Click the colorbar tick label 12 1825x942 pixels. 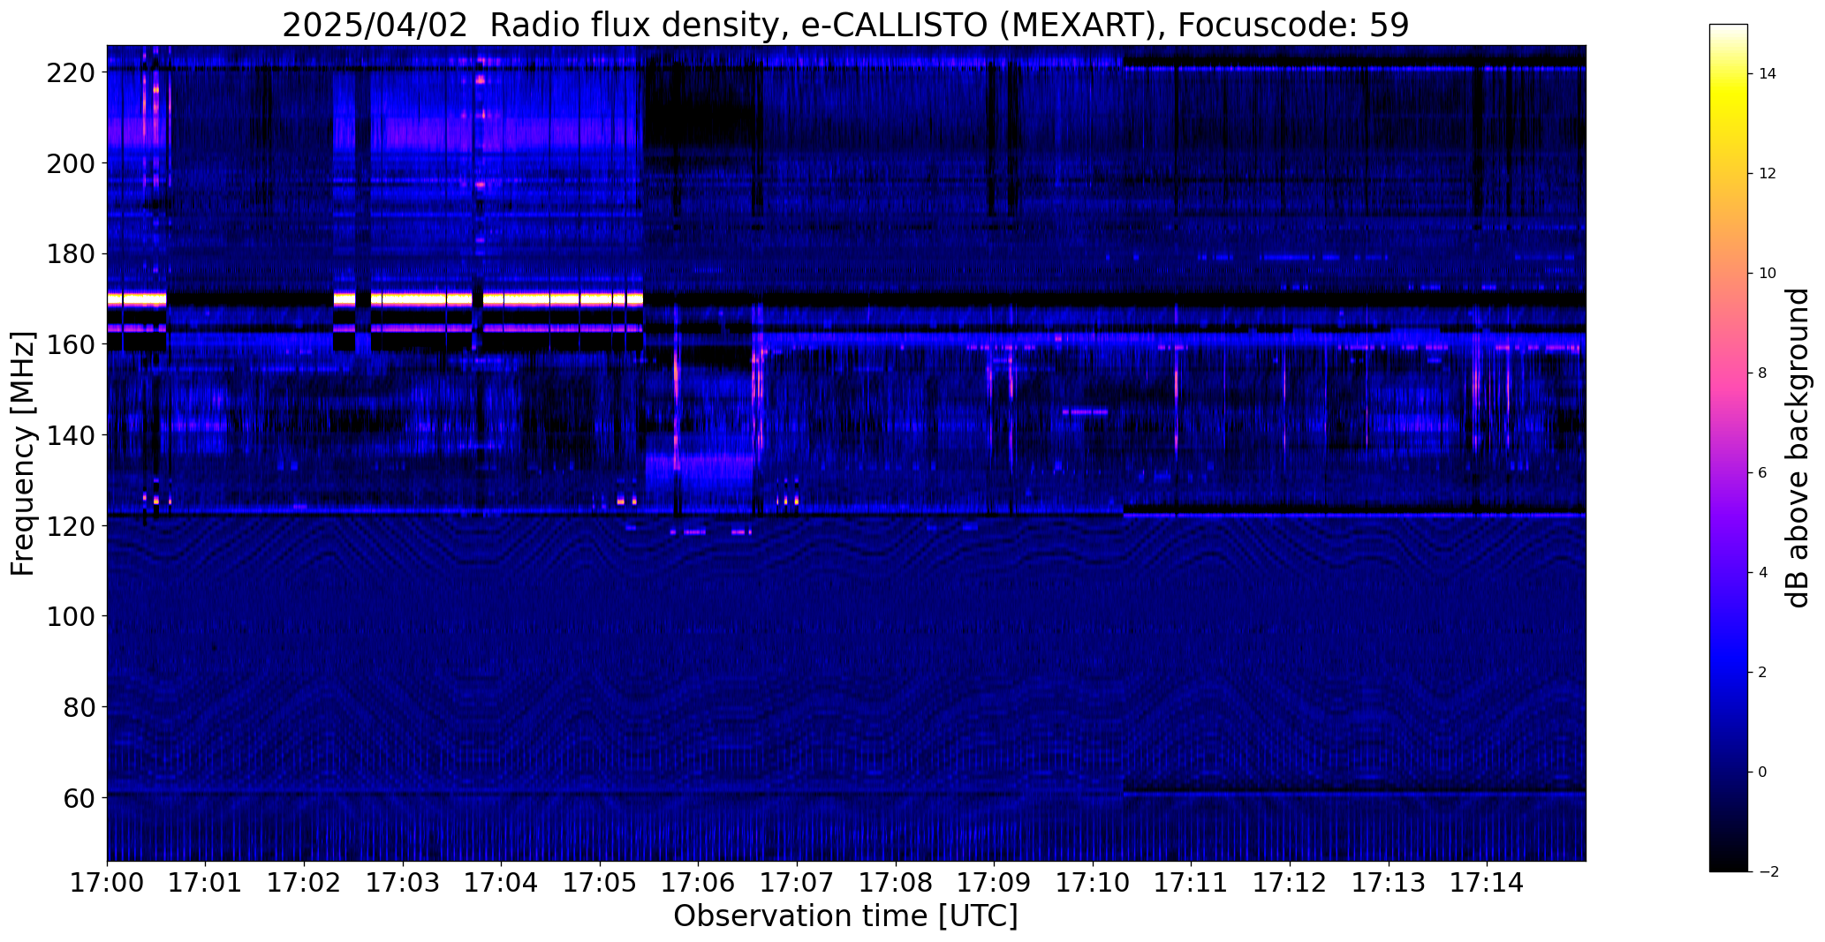click(x=1768, y=174)
